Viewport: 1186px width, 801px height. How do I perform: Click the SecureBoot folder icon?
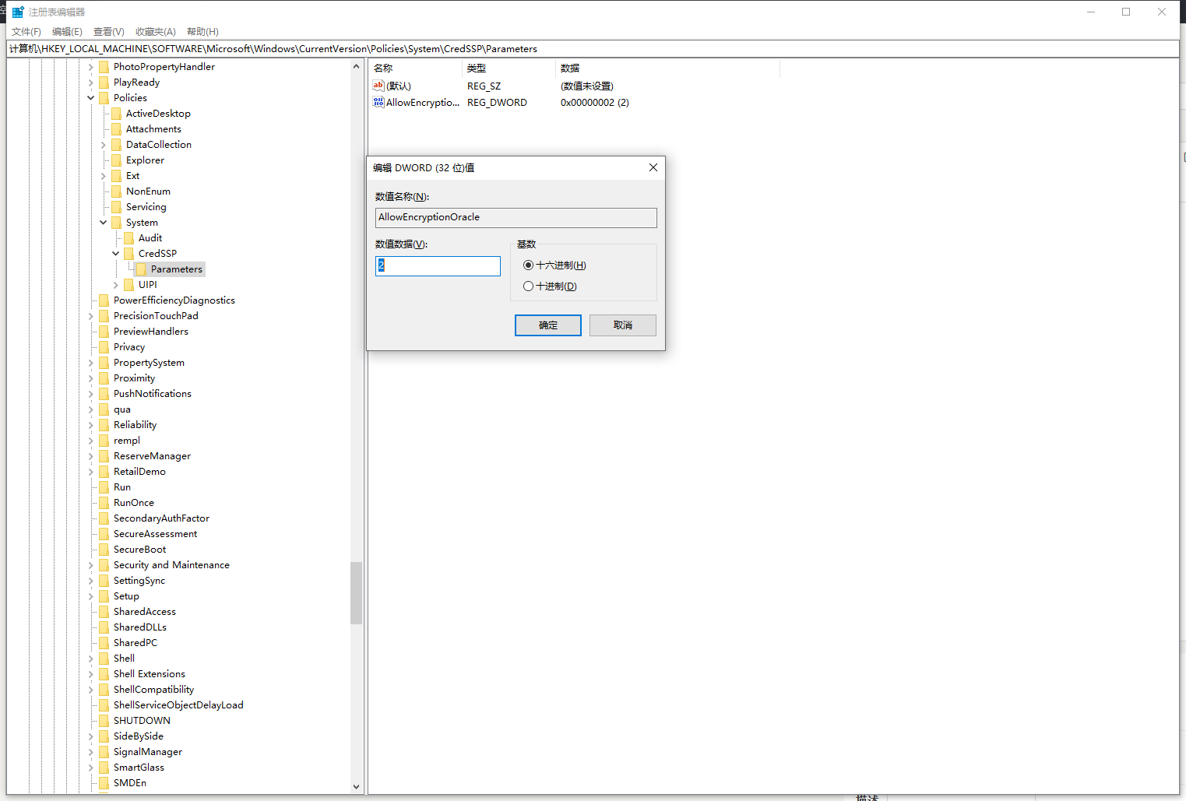104,550
